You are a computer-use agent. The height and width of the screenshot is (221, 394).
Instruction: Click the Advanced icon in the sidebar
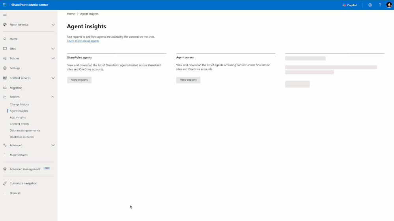pyautogui.click(x=5, y=145)
